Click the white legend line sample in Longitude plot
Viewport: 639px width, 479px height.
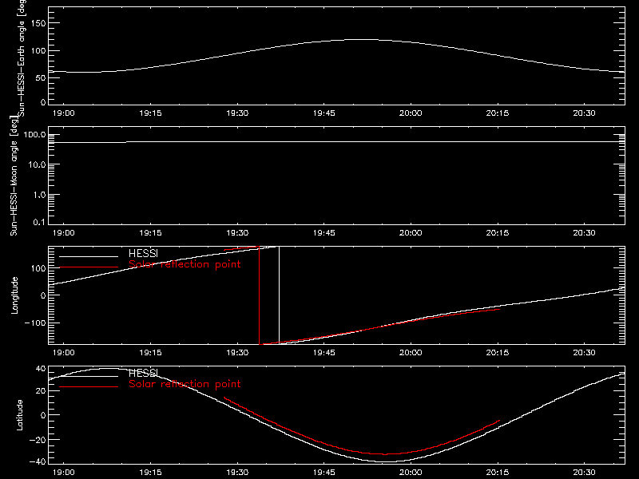(x=89, y=256)
